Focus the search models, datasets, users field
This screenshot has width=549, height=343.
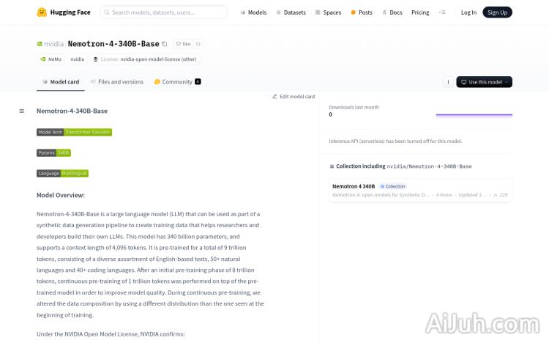[x=163, y=12]
